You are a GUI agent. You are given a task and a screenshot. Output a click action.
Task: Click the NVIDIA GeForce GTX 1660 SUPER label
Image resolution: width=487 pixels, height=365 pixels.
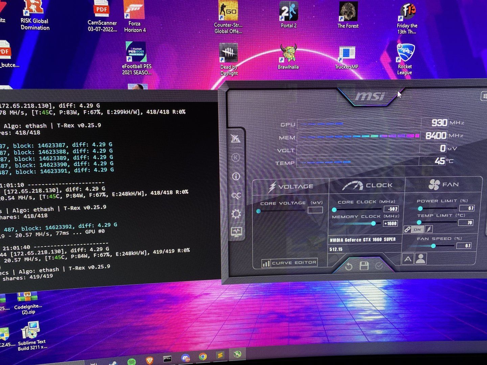pyautogui.click(x=363, y=240)
